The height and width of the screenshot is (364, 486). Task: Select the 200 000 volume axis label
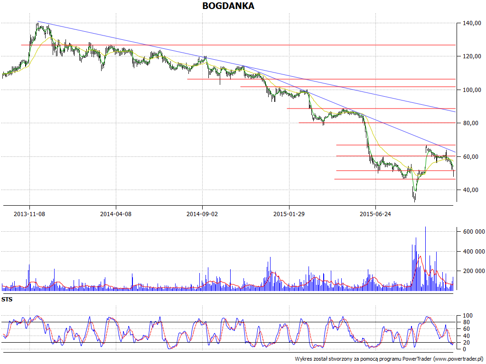point(474,271)
